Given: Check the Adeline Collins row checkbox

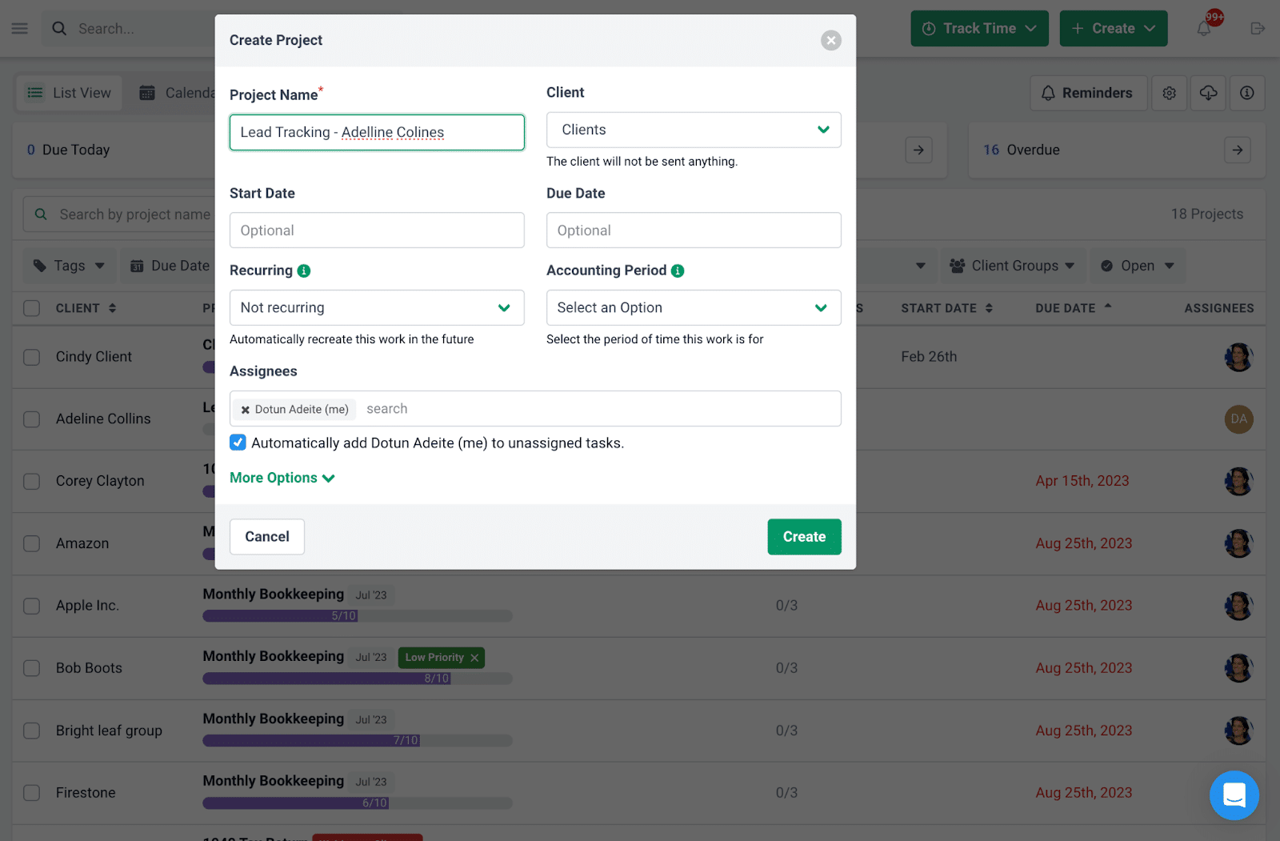Looking at the screenshot, I should pyautogui.click(x=32, y=419).
